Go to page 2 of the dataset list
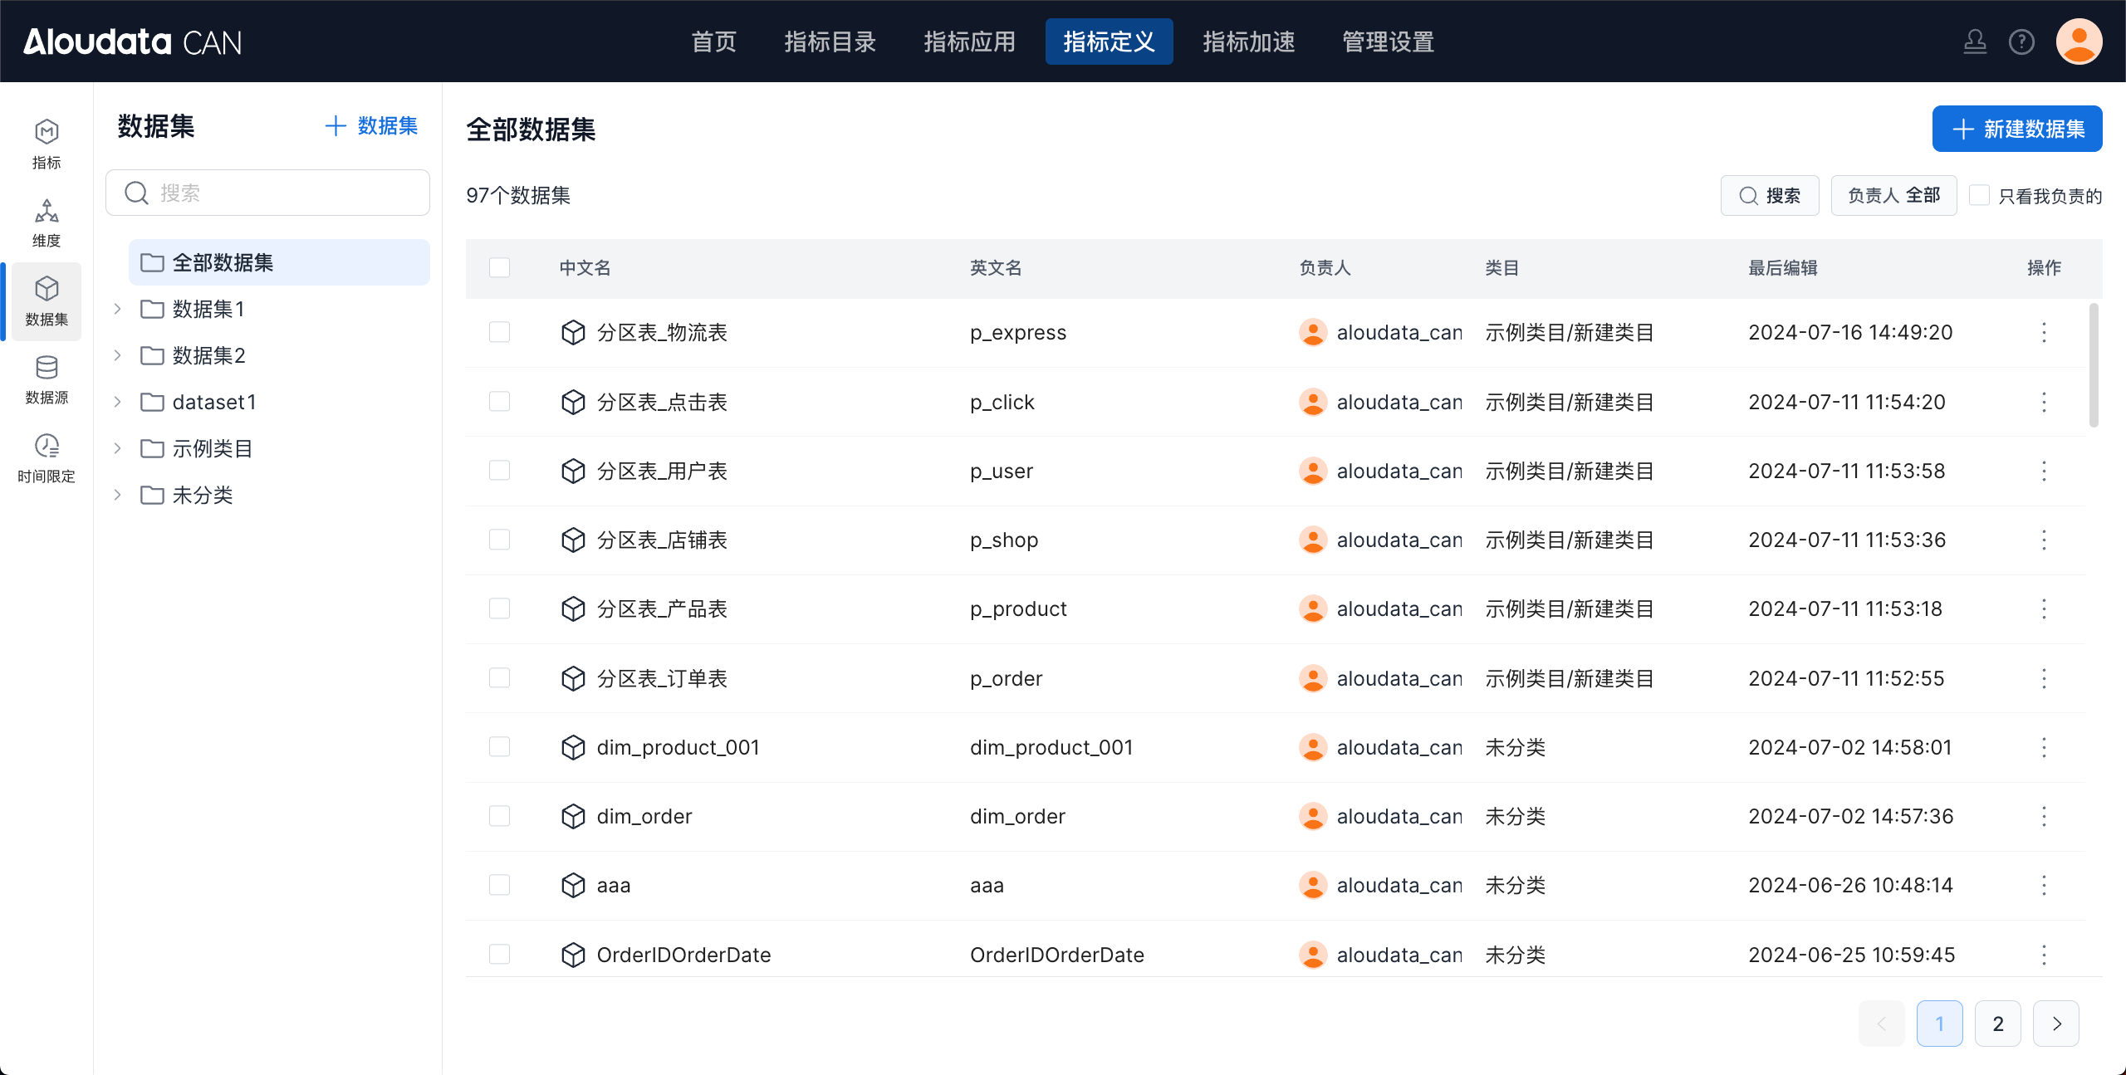The width and height of the screenshot is (2126, 1075). coord(1997,1024)
